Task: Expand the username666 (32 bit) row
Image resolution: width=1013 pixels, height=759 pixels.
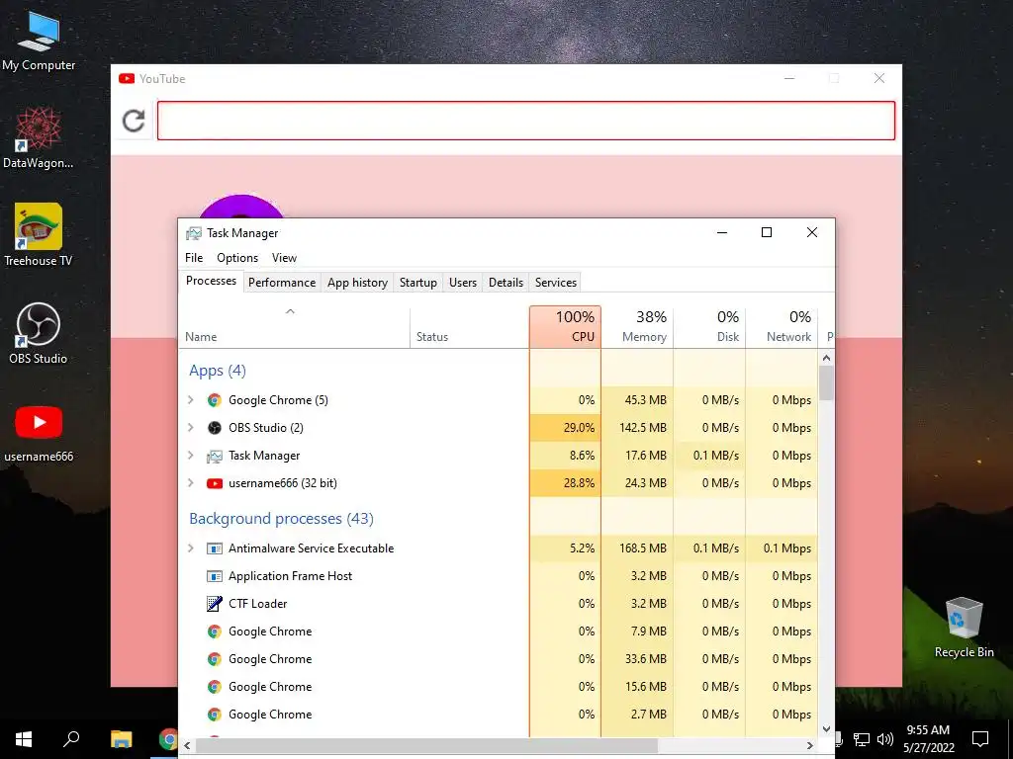Action: pos(191,483)
